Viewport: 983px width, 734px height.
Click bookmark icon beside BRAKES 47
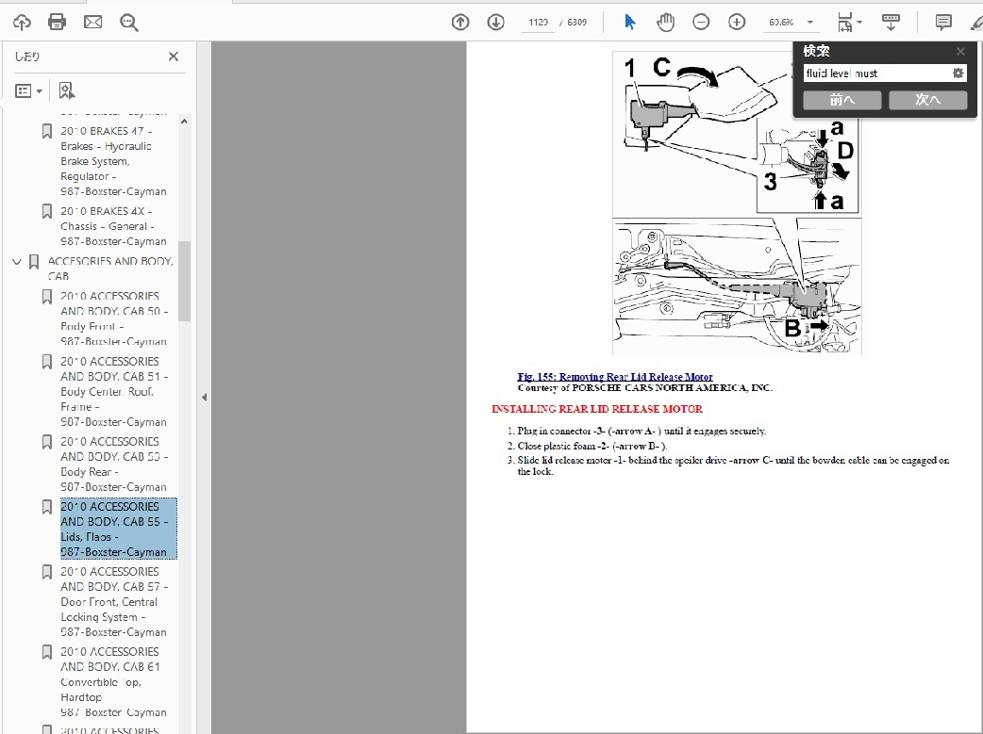click(x=47, y=131)
